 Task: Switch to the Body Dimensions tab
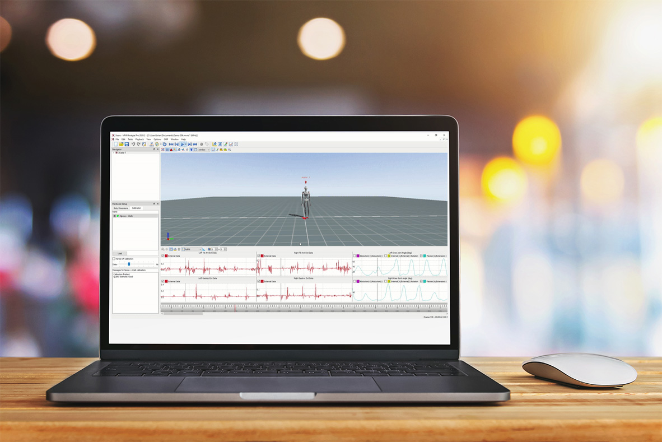pos(120,208)
